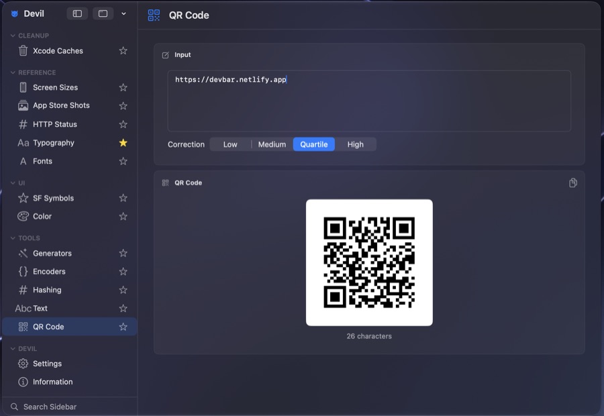Viewport: 604px width, 416px height.
Task: Copy the QR code with clipboard icon
Action: [x=573, y=183]
